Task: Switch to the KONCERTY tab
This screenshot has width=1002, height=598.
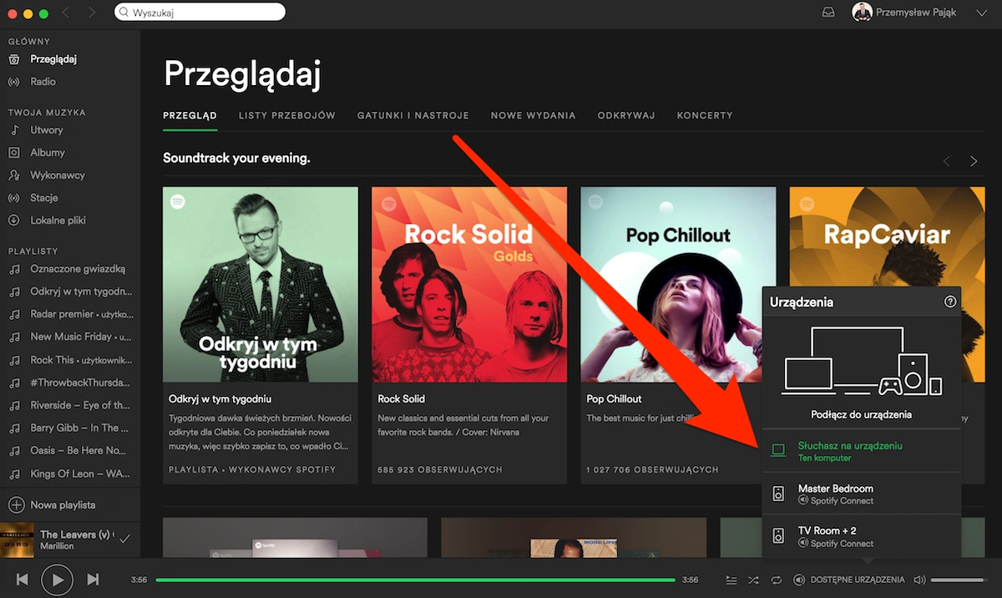Action: tap(705, 115)
